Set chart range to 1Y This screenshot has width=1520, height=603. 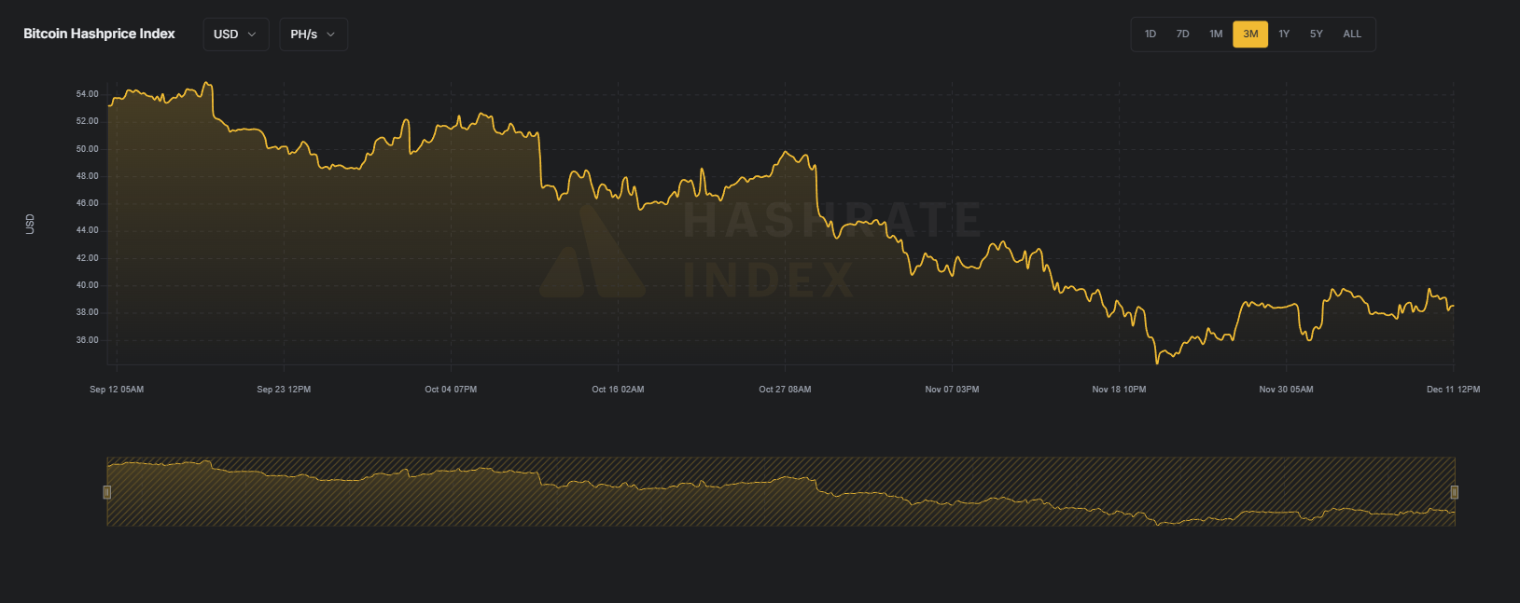point(1284,34)
